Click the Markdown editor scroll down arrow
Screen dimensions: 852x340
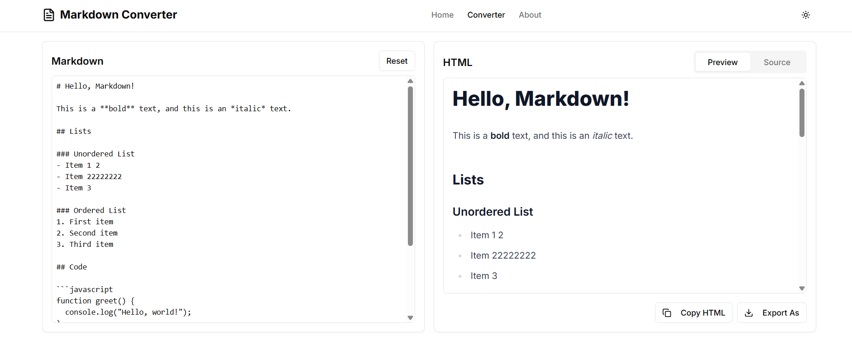pyautogui.click(x=410, y=318)
